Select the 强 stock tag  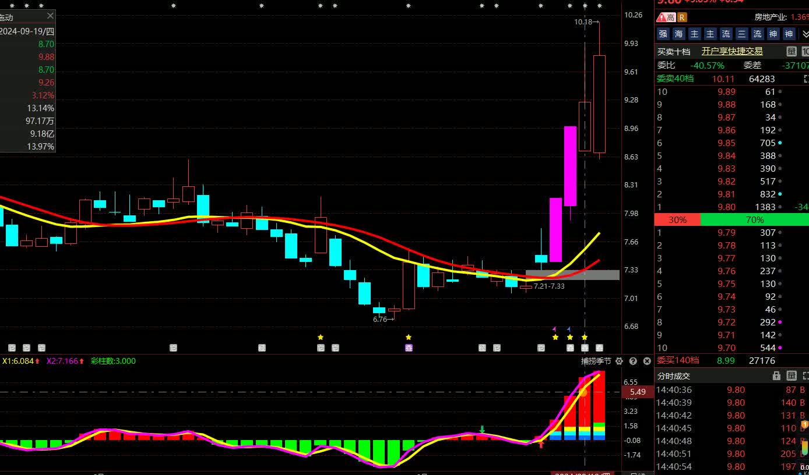pos(663,34)
